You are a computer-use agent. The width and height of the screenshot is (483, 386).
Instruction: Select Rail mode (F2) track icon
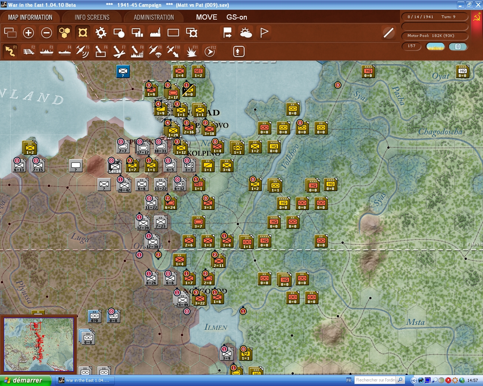click(29, 51)
